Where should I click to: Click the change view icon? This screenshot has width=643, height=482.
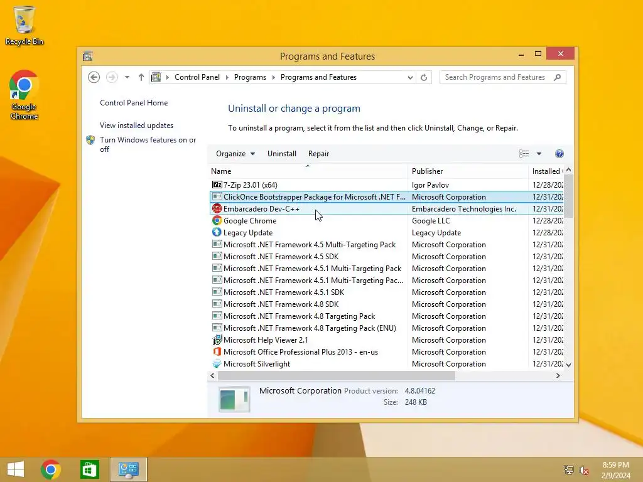coord(524,154)
